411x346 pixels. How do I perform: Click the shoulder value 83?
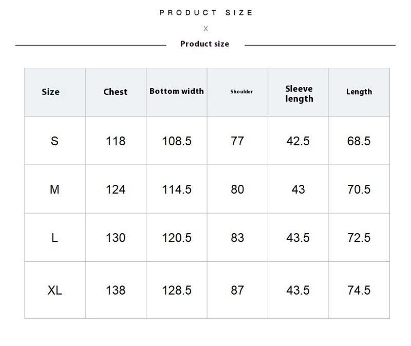click(x=237, y=238)
